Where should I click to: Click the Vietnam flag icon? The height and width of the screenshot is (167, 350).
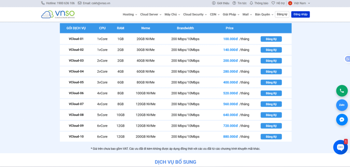tap(290, 3)
